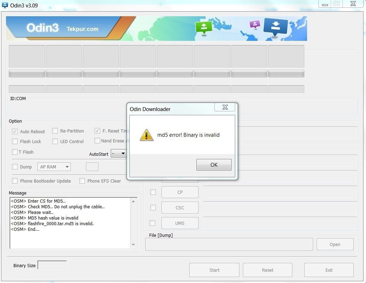
Task: Click the File [Dump] path field
Action: click(229, 244)
